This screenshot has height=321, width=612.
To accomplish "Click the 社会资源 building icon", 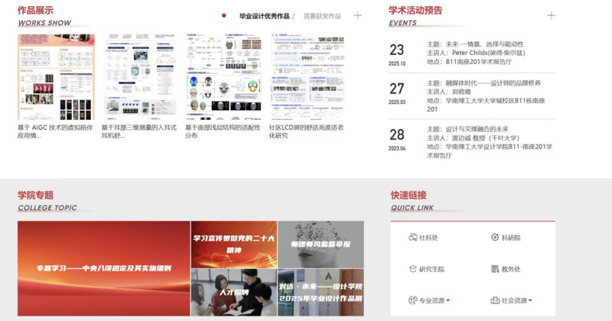I will click(495, 300).
